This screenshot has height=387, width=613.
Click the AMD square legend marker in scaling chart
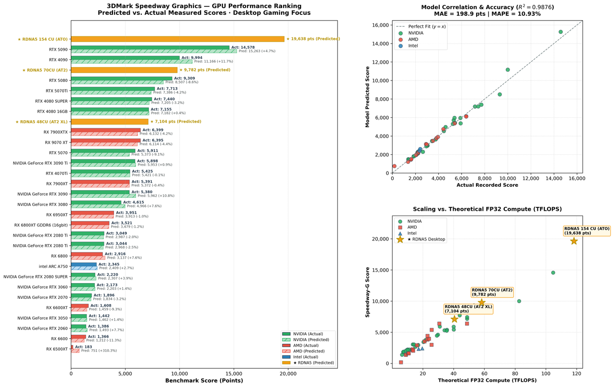pyautogui.click(x=400, y=227)
